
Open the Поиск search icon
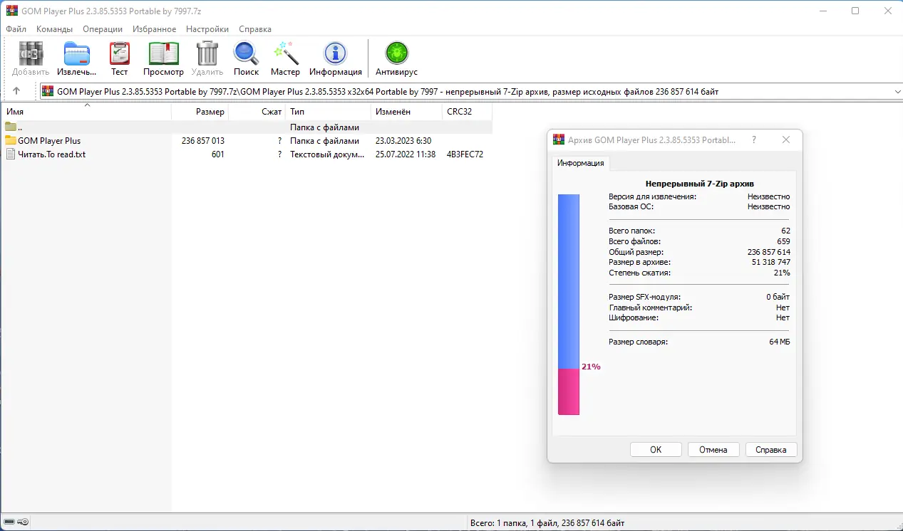click(246, 54)
